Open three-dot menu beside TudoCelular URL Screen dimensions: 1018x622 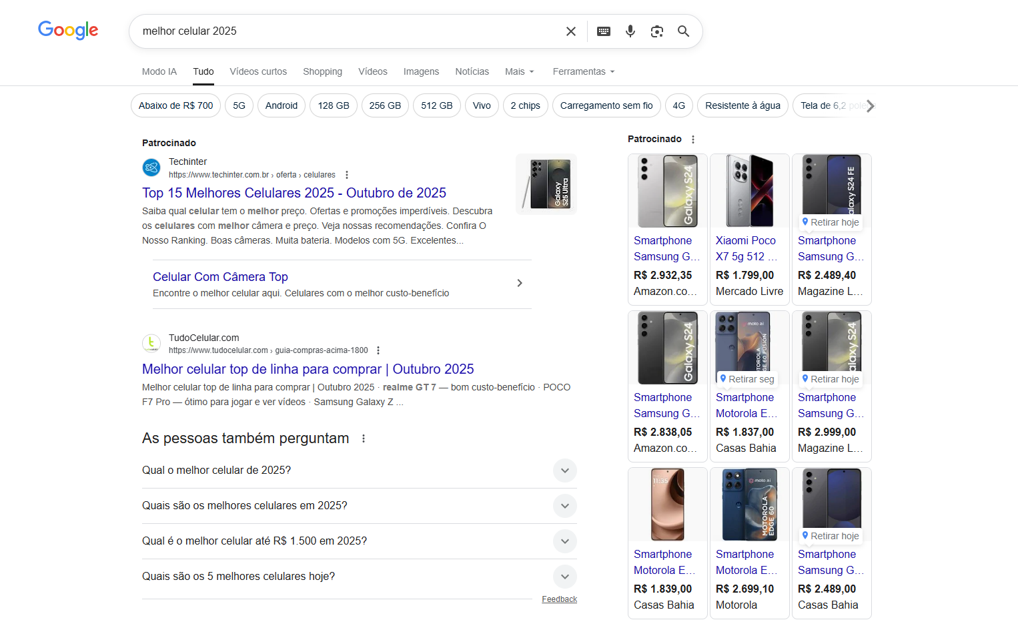pos(378,350)
